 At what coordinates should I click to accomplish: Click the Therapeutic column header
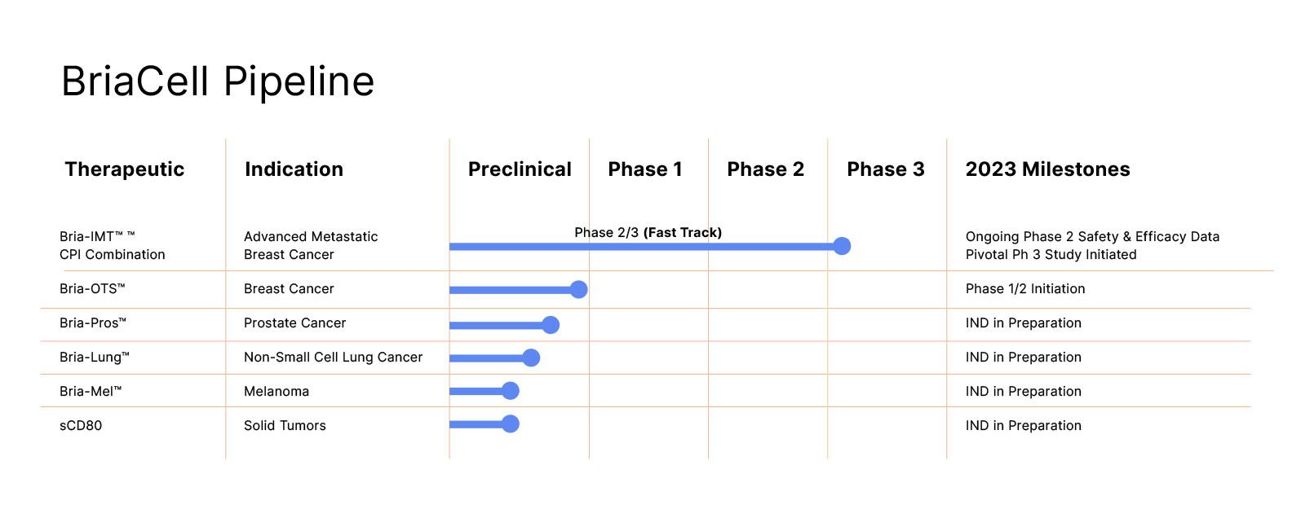[x=125, y=169]
